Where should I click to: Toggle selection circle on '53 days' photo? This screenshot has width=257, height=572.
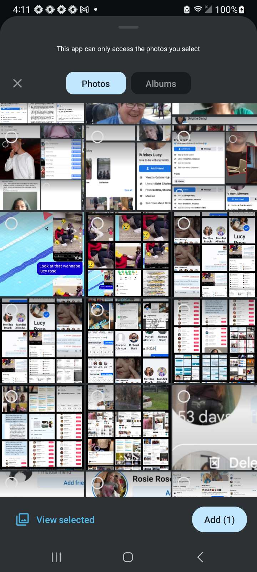(184, 396)
